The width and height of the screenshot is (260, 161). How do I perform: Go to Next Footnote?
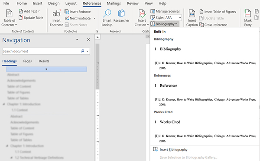[78, 18]
